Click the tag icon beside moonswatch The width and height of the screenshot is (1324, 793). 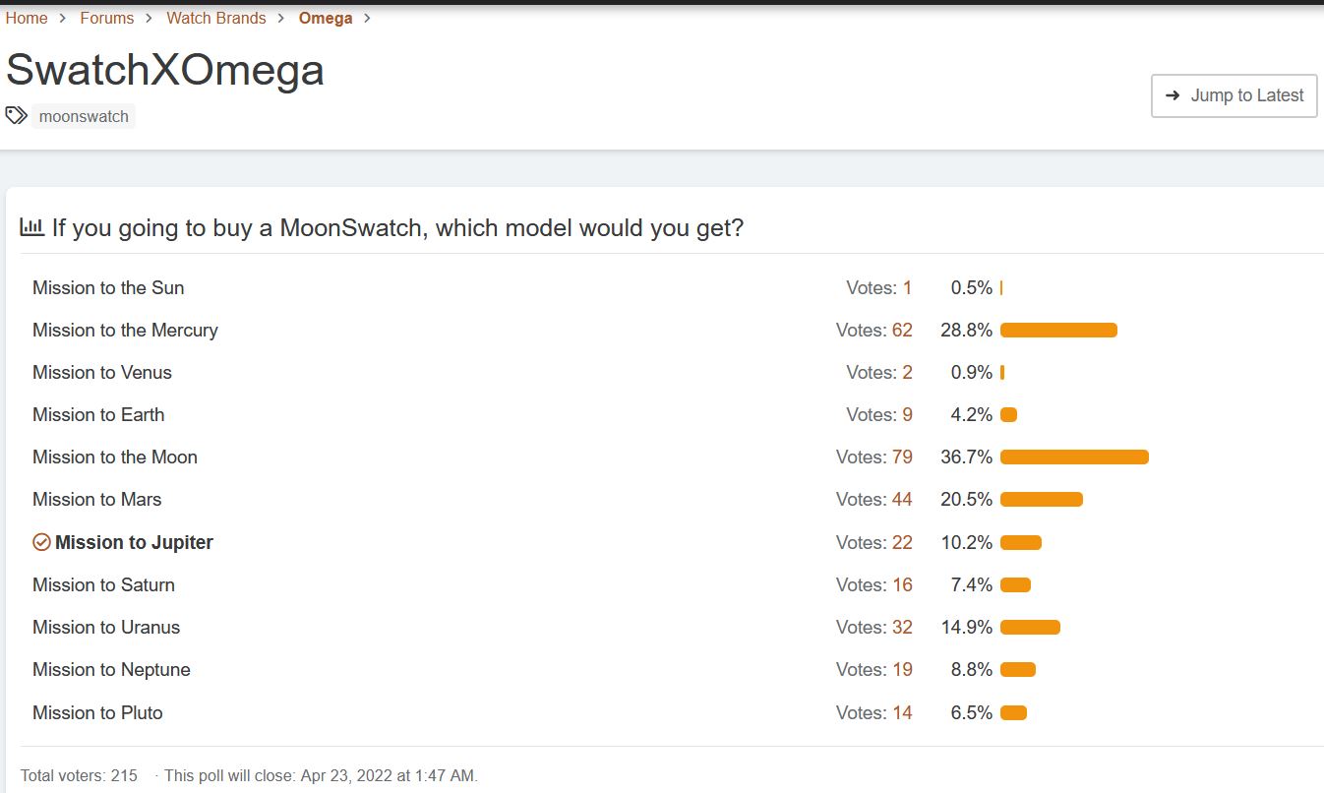[16, 115]
